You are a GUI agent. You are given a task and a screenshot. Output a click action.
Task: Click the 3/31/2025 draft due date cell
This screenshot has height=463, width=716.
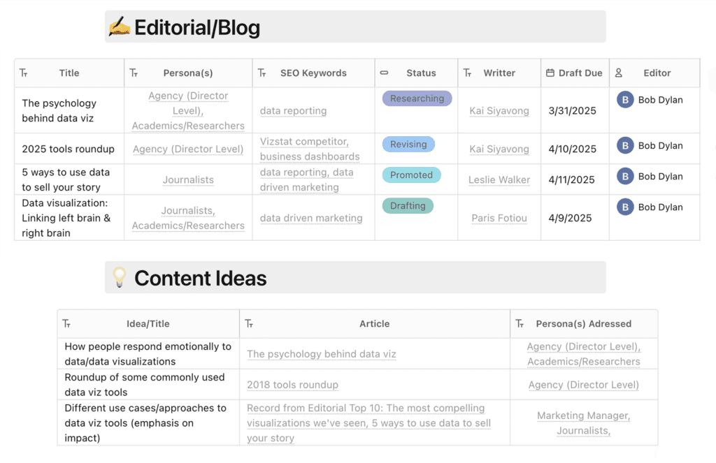coord(573,110)
